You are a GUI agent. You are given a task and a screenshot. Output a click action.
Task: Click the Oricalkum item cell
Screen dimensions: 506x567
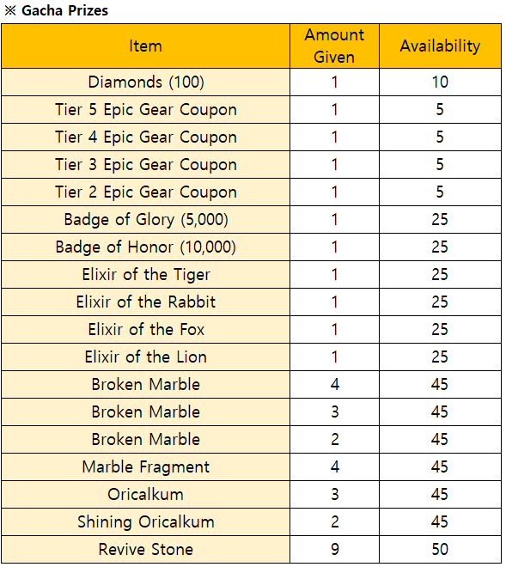[146, 494]
